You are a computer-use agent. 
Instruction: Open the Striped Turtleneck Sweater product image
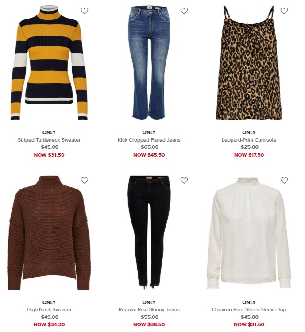tap(49, 63)
